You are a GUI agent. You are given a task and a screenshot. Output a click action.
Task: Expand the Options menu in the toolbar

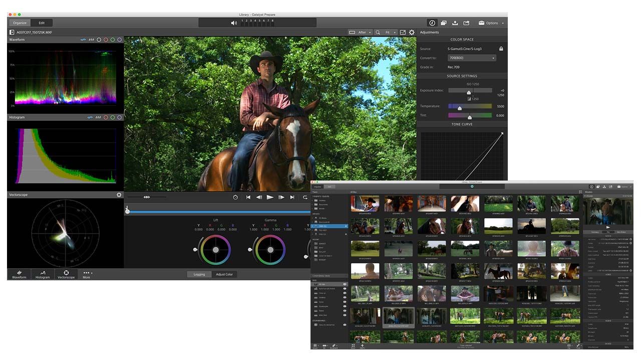point(491,23)
